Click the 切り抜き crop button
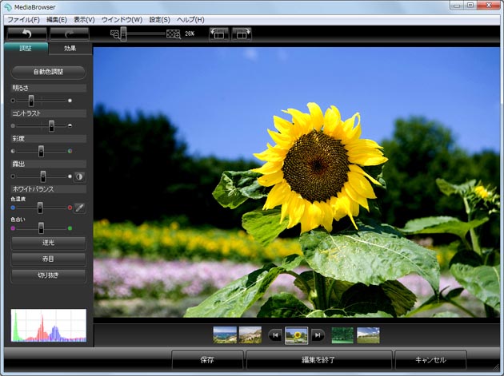The image size is (504, 376). click(48, 275)
